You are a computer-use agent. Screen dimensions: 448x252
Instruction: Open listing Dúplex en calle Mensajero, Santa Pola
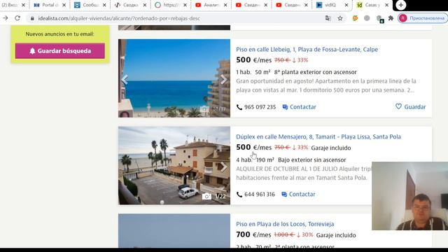(x=318, y=137)
